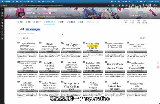160x104 pixels.
Task: Open the 历史记录 menu
Action: coord(27,1)
